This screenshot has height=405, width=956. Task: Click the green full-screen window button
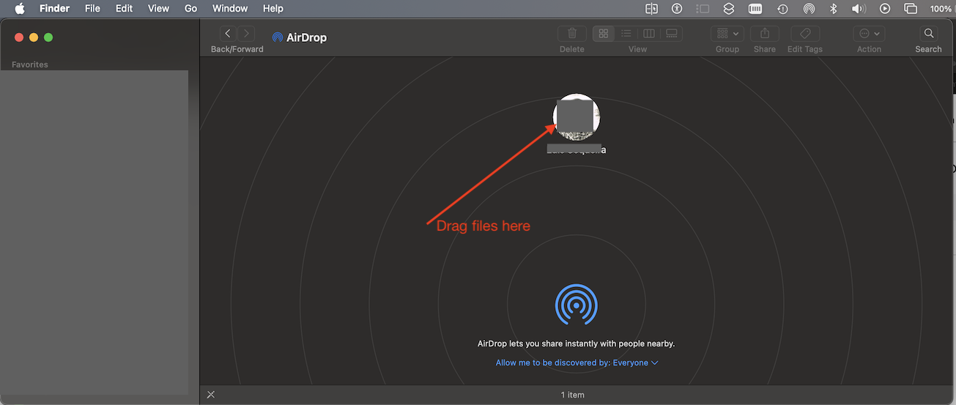pyautogui.click(x=48, y=37)
